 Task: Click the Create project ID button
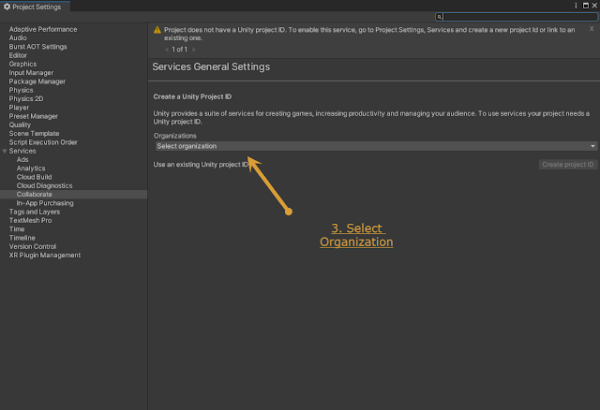click(x=568, y=165)
